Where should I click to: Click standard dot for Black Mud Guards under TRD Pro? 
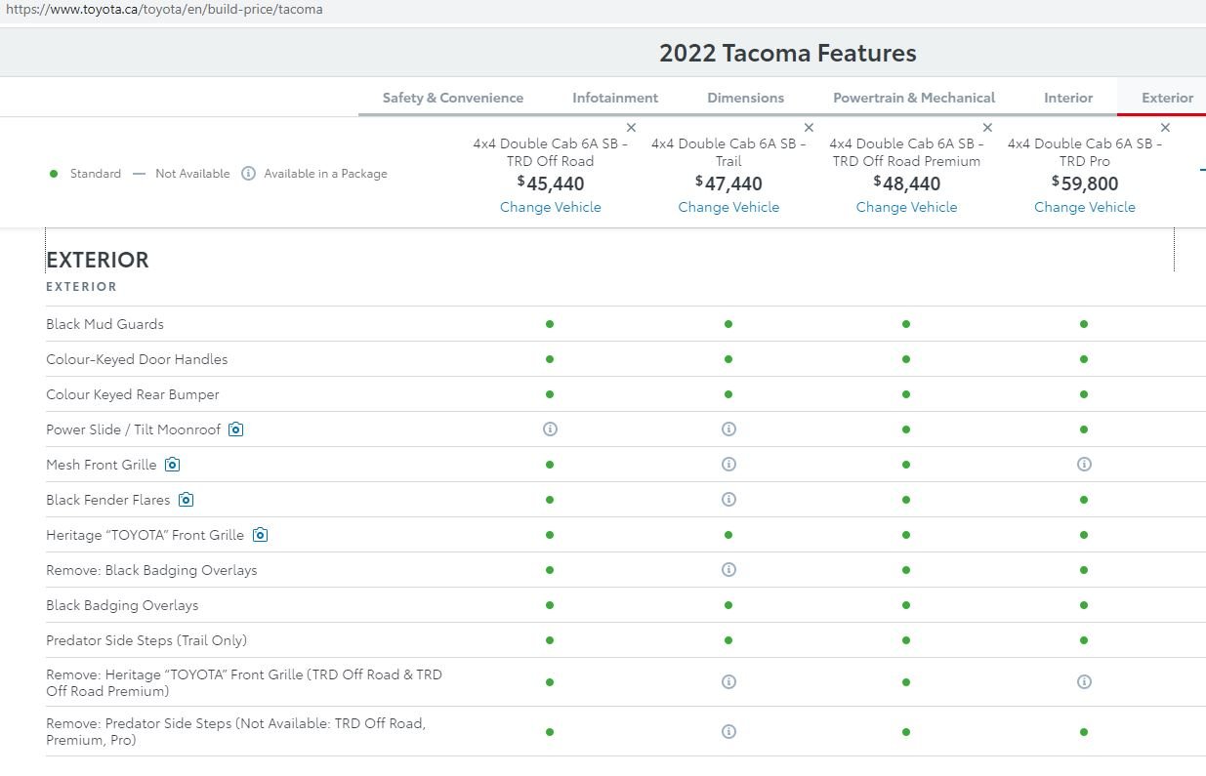1084,324
